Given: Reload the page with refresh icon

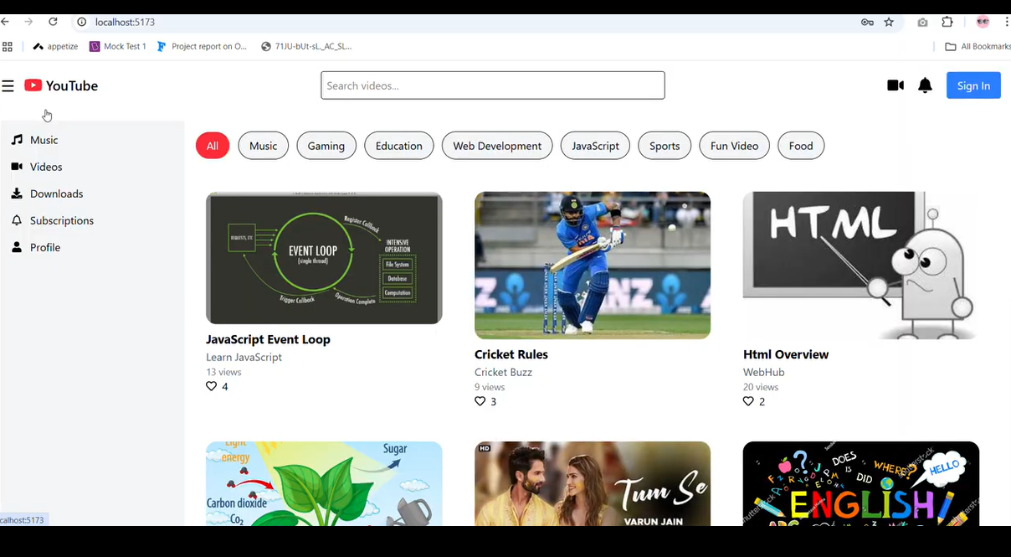Looking at the screenshot, I should (53, 22).
